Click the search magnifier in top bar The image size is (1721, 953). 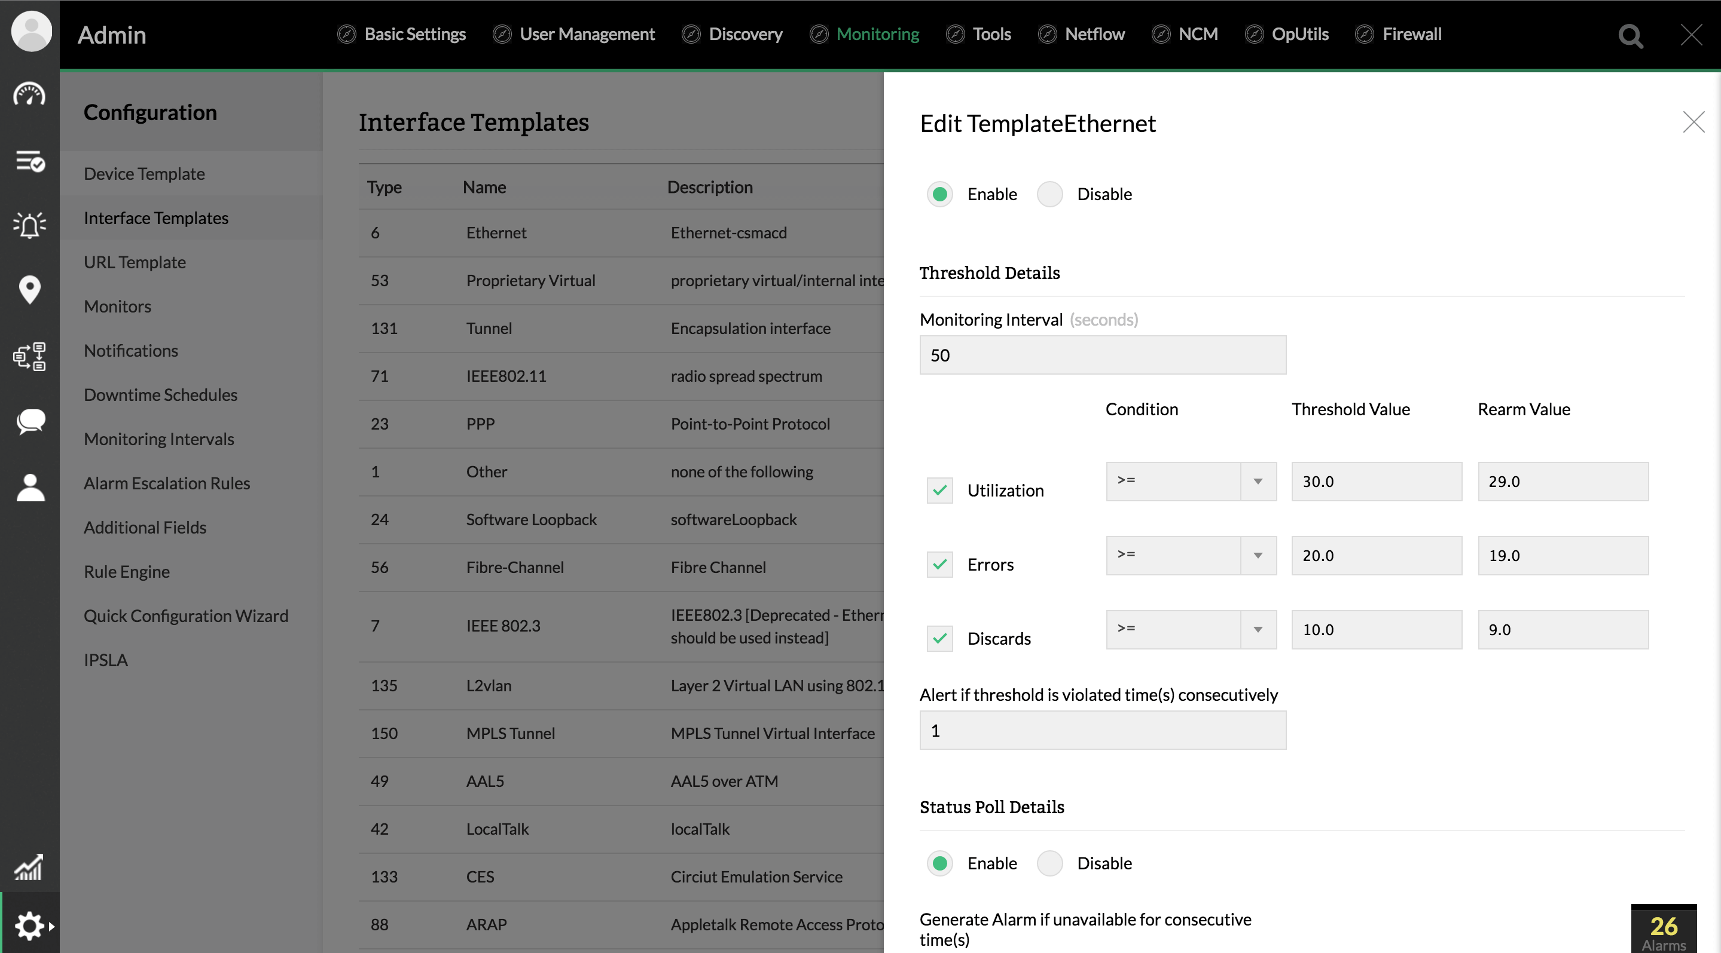point(1630,36)
